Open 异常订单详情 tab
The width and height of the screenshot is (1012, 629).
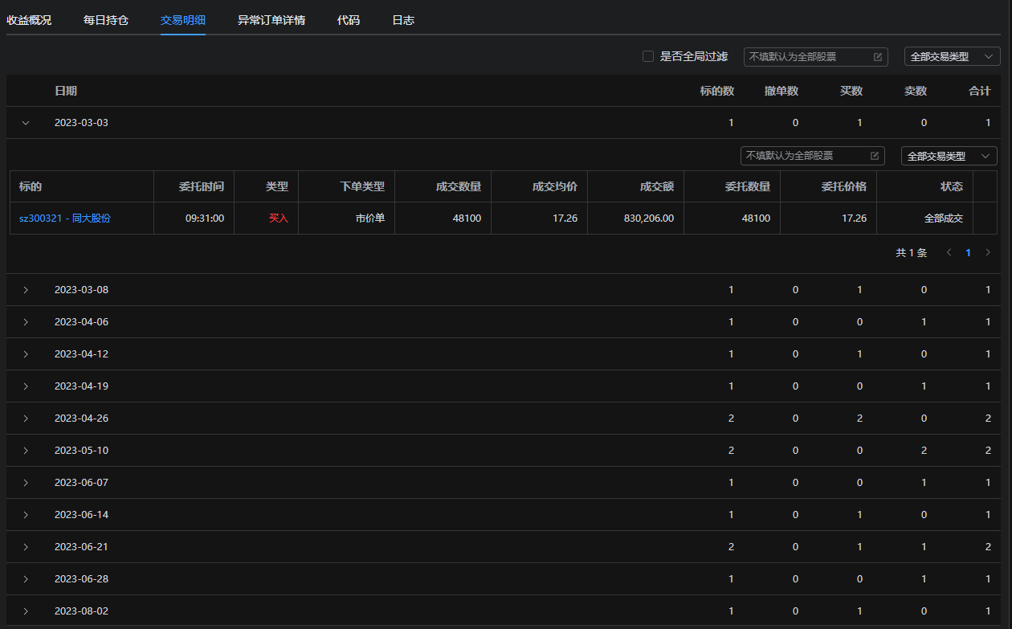[271, 20]
